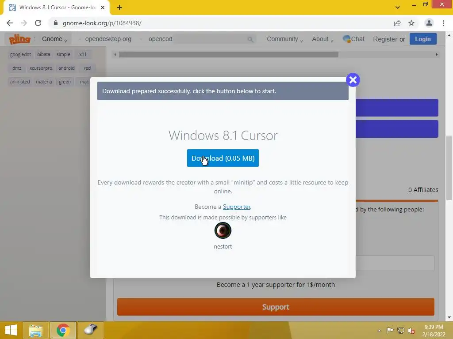Open the opencode link
The image size is (453, 339).
coord(160,39)
